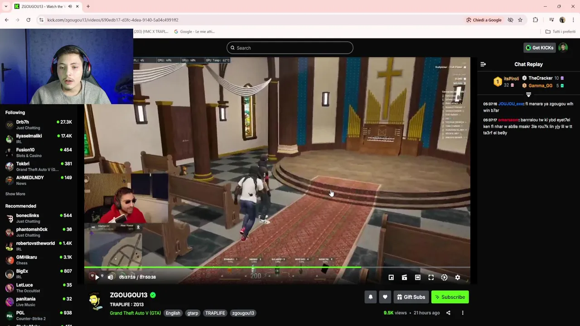Open the three-dot more options menu

[x=463, y=313]
